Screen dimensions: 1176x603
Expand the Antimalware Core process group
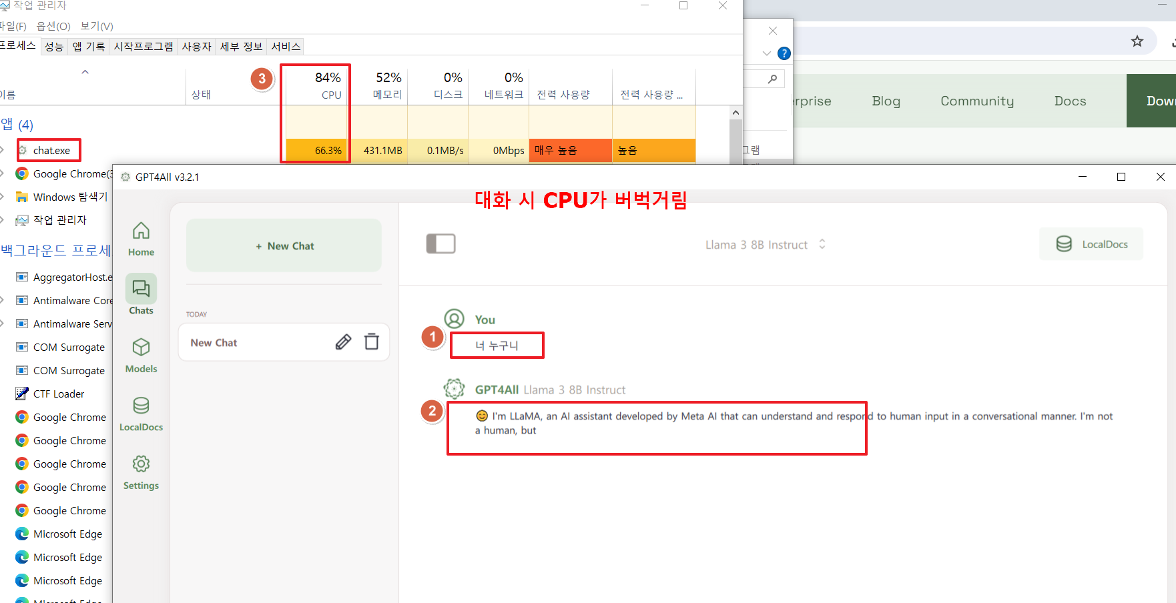(x=3, y=300)
